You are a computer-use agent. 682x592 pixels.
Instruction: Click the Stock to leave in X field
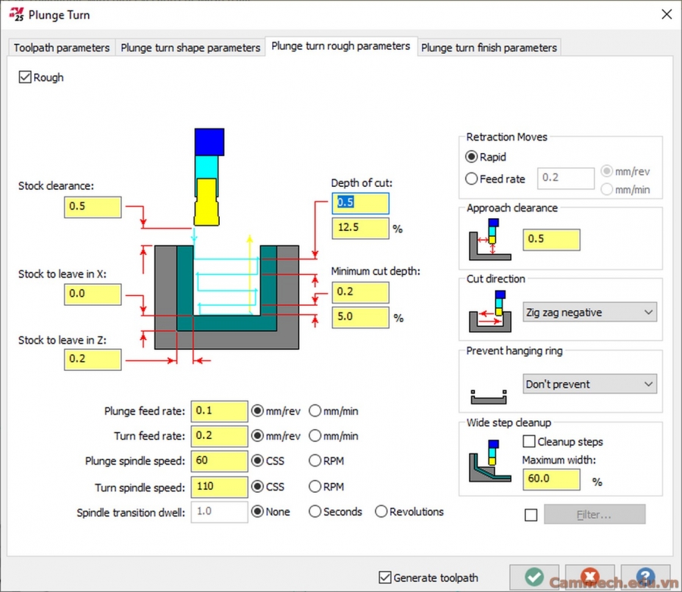coord(92,294)
